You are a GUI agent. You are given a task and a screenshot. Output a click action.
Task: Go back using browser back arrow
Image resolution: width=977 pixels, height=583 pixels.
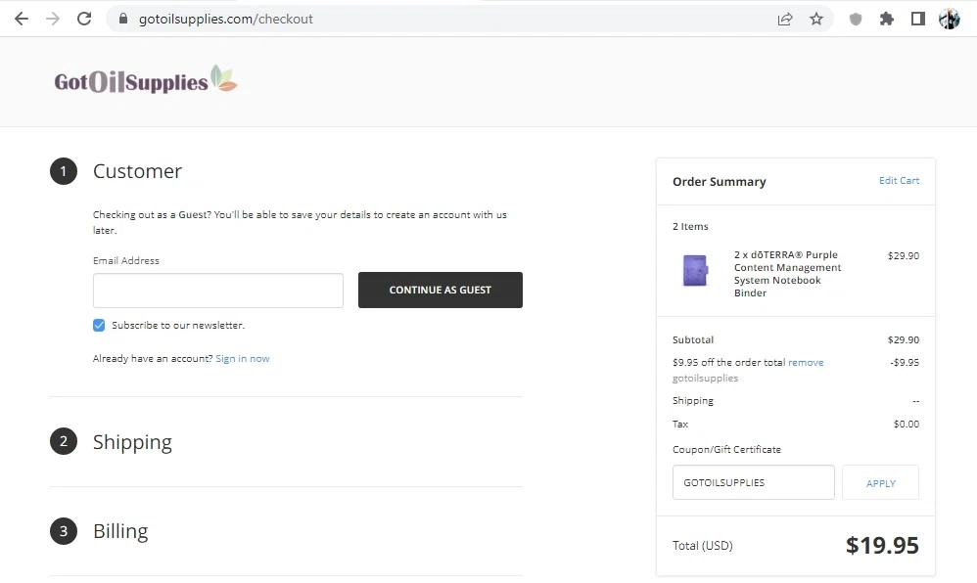click(22, 19)
